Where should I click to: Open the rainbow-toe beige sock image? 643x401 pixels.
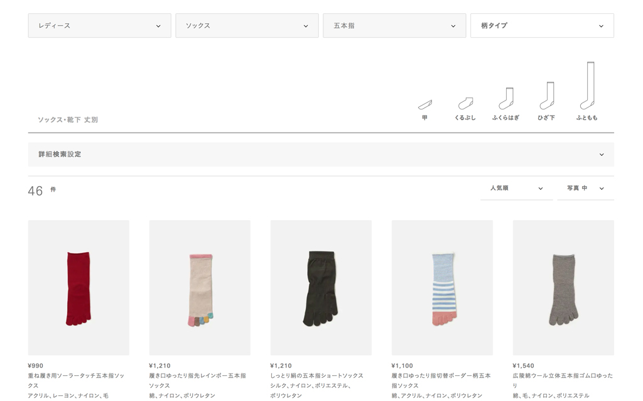[x=200, y=288]
